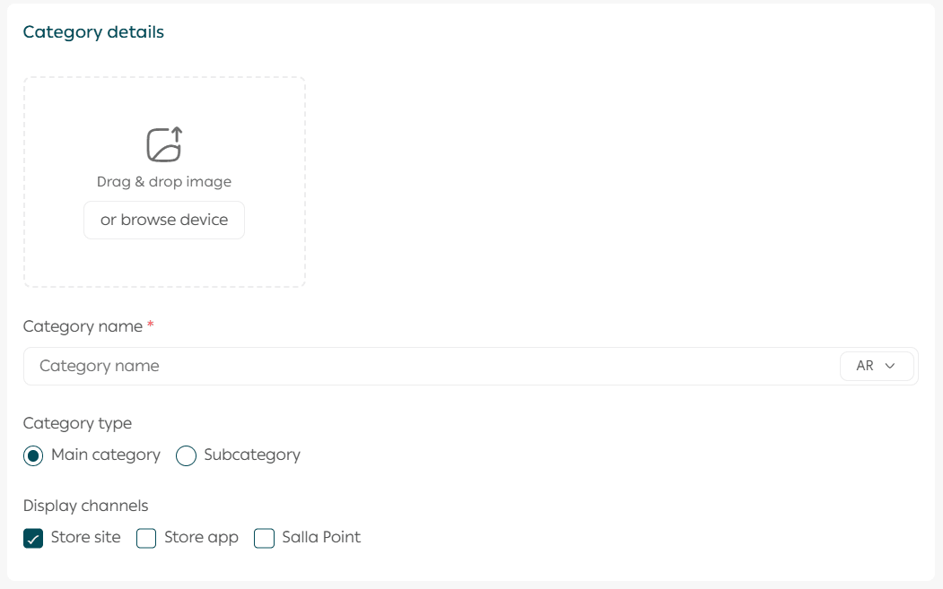
Task: Click the chevron arrow beside AR
Action: (x=890, y=366)
